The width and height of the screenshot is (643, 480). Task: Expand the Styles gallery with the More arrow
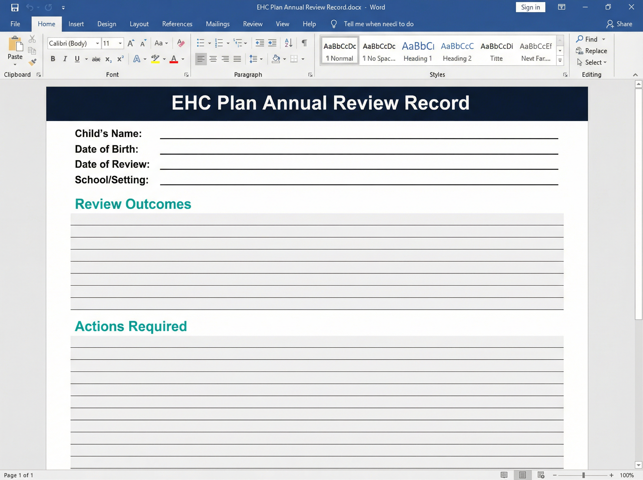(560, 60)
